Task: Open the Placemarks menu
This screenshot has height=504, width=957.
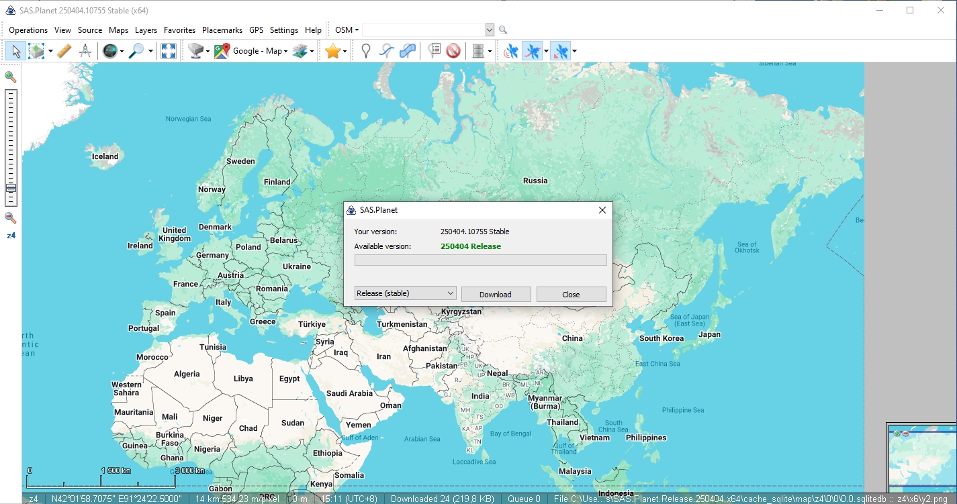Action: pos(222,30)
